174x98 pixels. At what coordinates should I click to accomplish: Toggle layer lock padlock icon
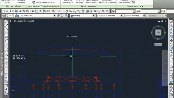click(x=16, y=16)
